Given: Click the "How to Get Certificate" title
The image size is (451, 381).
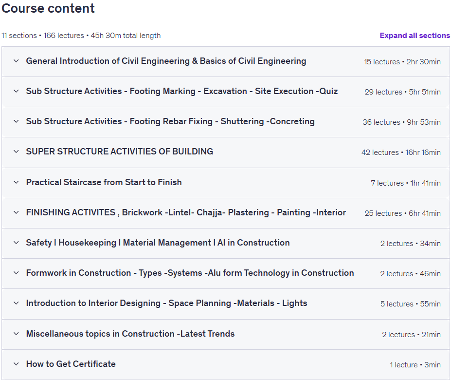Looking at the screenshot, I should [71, 364].
